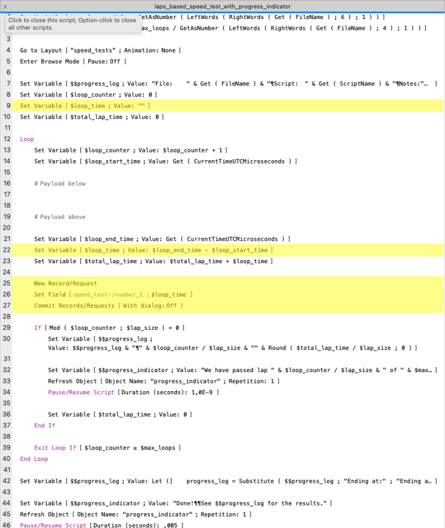Click the Exit Loop If step
The width and height of the screenshot is (445, 528).
pos(107,448)
